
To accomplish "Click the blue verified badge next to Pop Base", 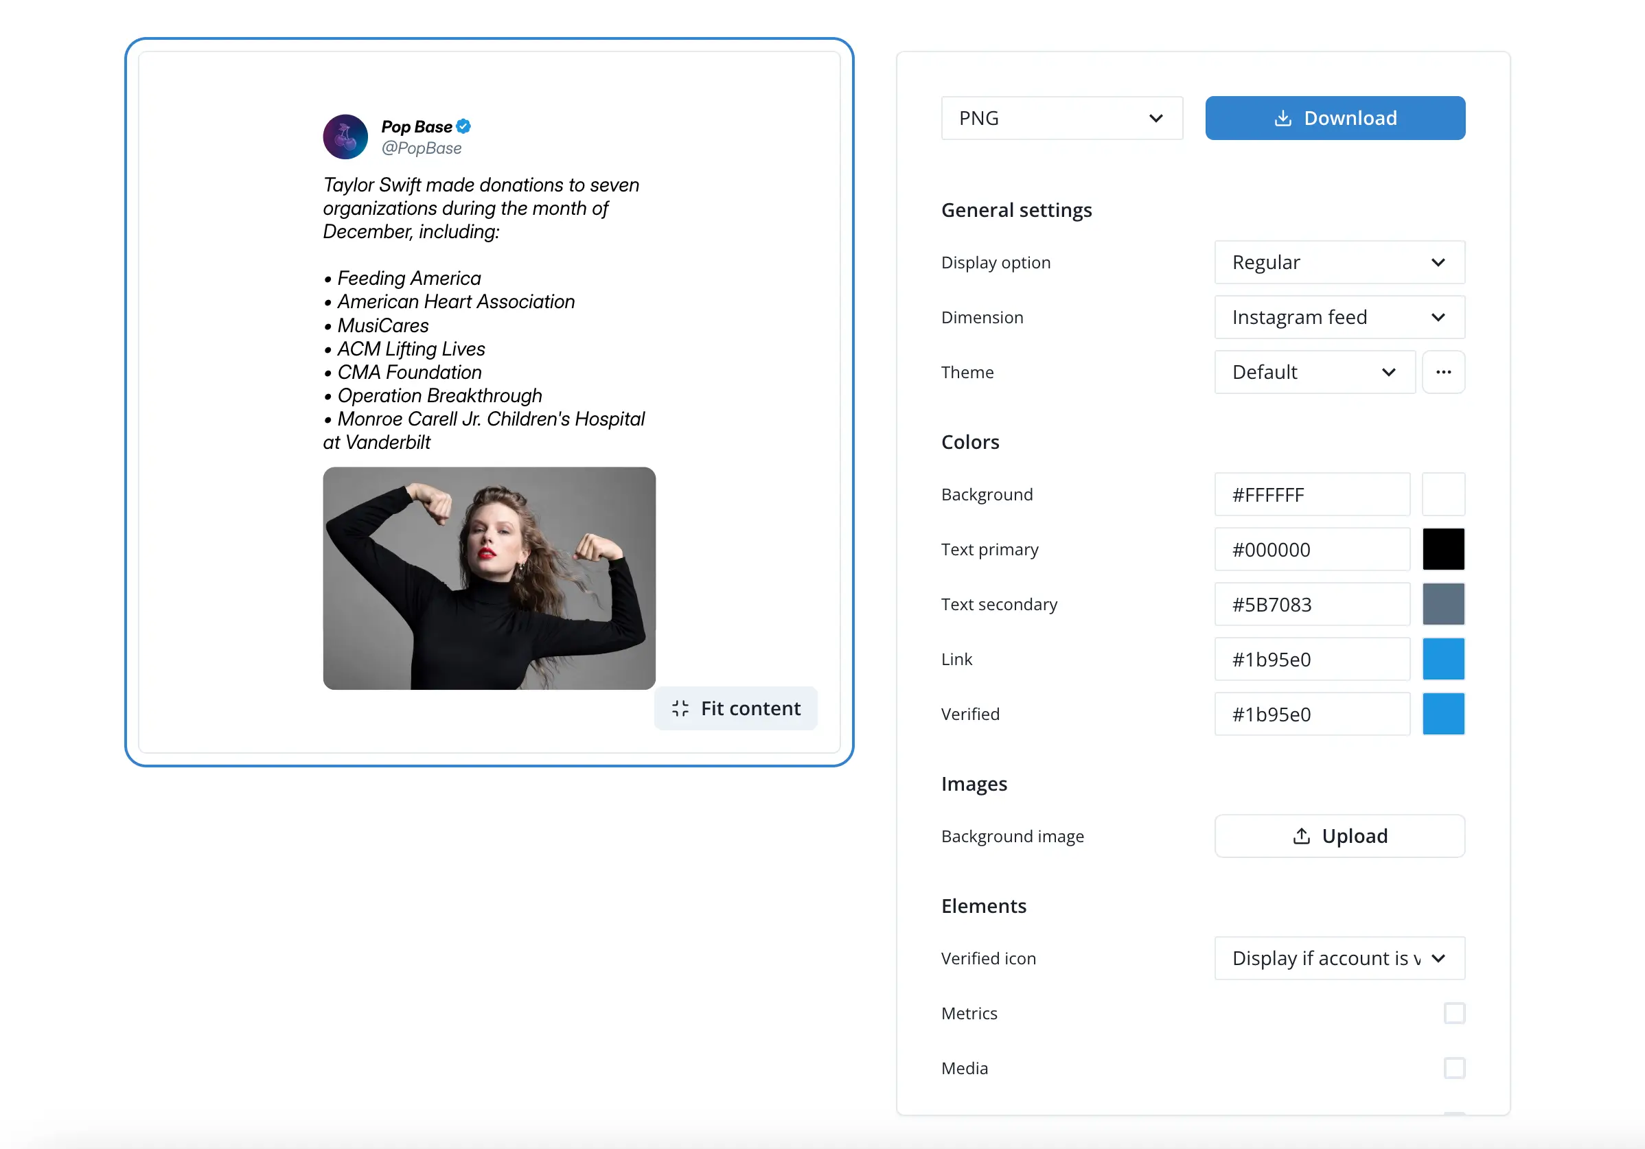I will [x=463, y=127].
